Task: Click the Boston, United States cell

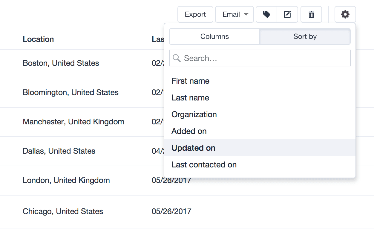Action: [61, 63]
